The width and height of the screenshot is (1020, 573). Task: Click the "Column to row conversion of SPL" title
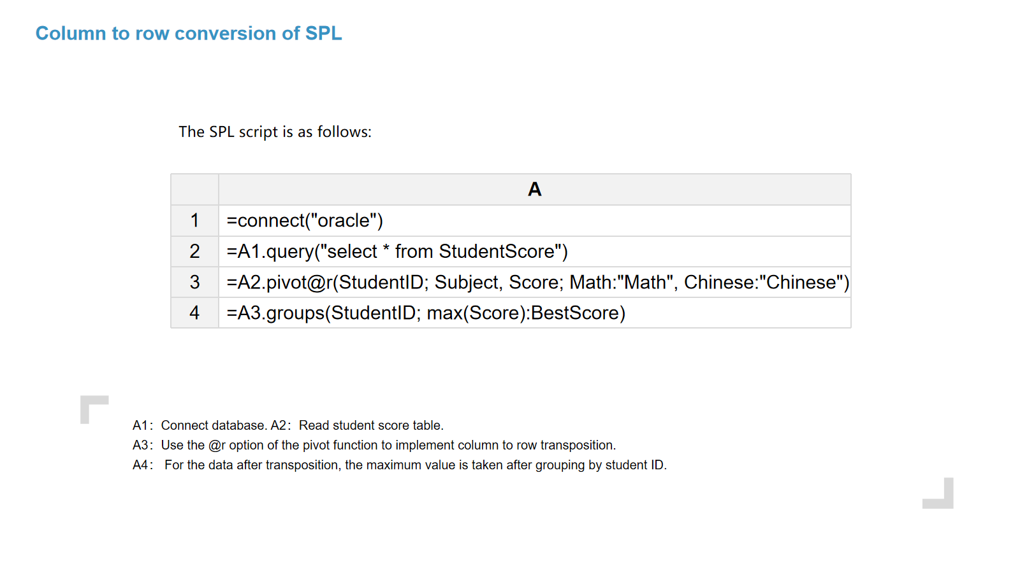(189, 33)
